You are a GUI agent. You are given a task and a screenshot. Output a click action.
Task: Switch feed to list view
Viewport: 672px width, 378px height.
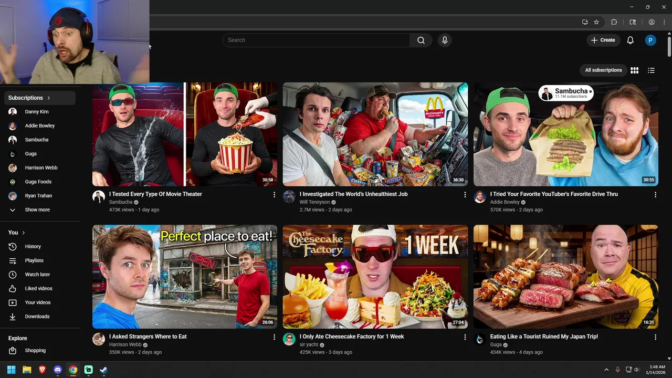pos(651,70)
